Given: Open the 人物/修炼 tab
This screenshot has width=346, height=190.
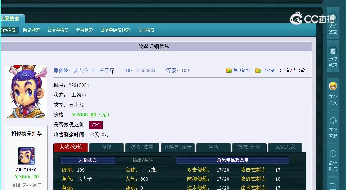Looking at the screenshot, I should pyautogui.click(x=71, y=147).
